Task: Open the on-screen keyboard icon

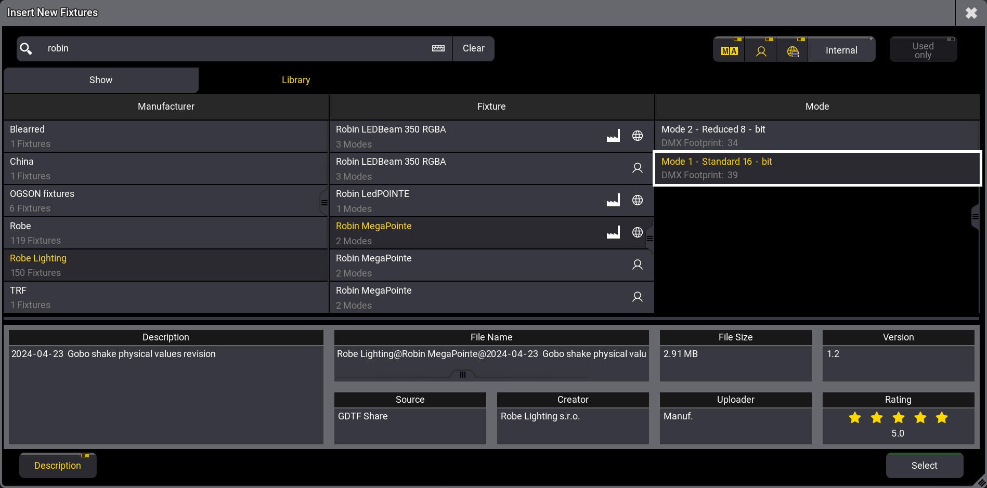Action: click(x=438, y=48)
